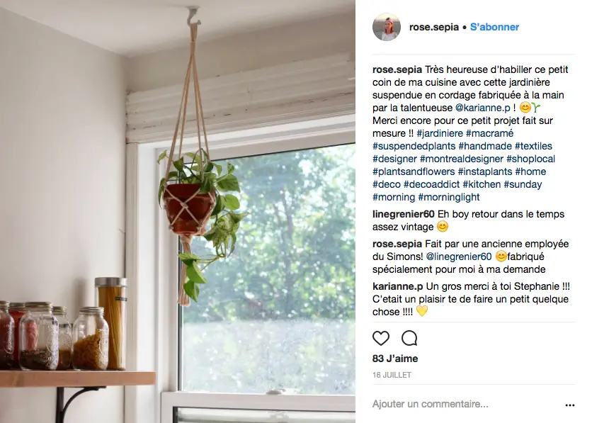592x423 pixels.
Task: Click S'abonner to follow rose.sepia
Action: (x=494, y=27)
